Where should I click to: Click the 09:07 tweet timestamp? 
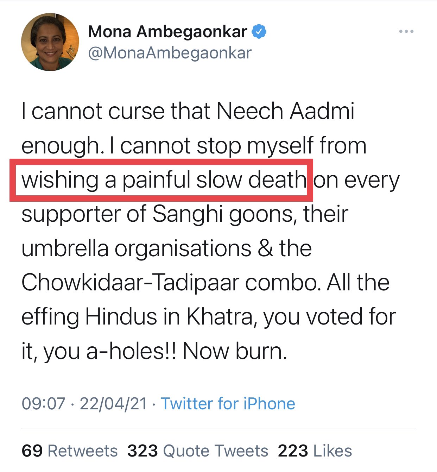coord(44,404)
